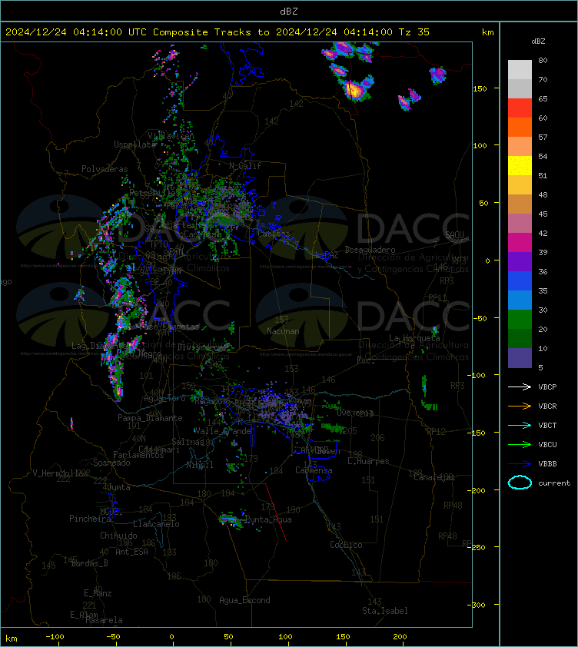Image resolution: width=578 pixels, height=647 pixels.
Task: Select the brown 45–48 dBZ color band
Action: point(520,204)
